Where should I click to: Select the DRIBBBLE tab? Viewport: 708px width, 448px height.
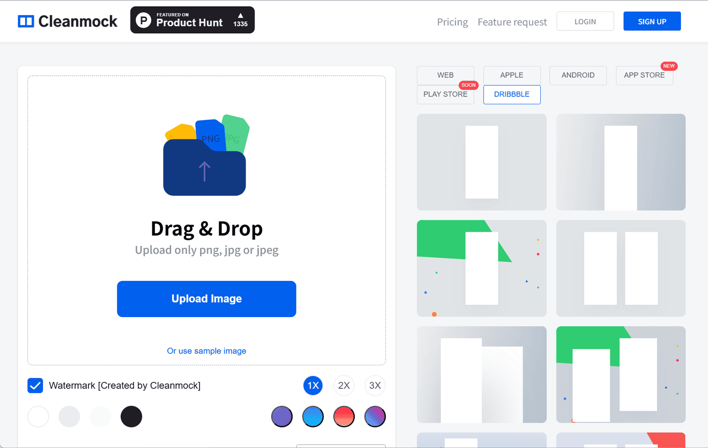[512, 95]
